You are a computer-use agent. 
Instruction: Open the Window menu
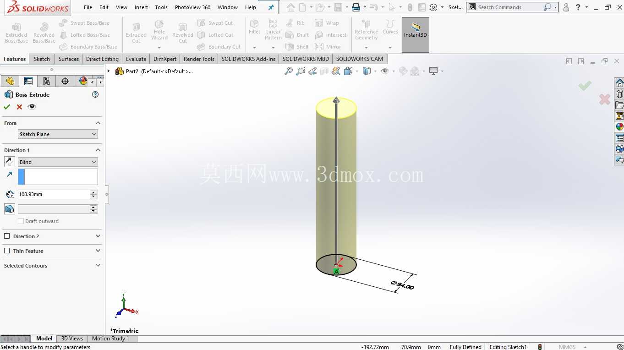tap(228, 7)
